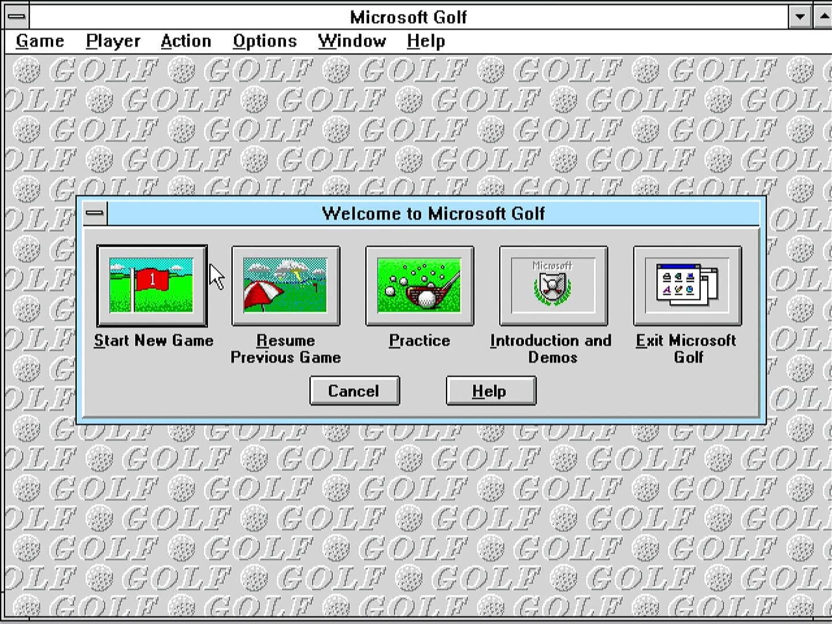Expand the Action menu
Viewport: 832px width, 624px height.
tap(185, 41)
